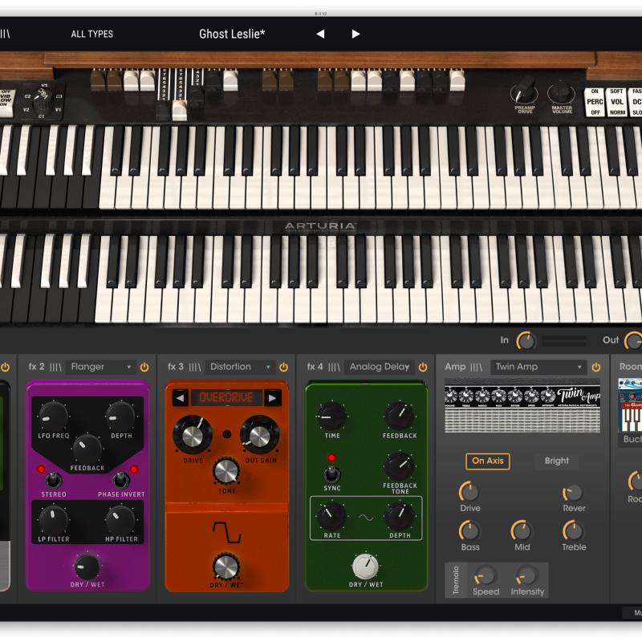Screen dimensions: 642x642
Task: Open the Analog Delay effect type dropdown
Action: pyautogui.click(x=380, y=367)
